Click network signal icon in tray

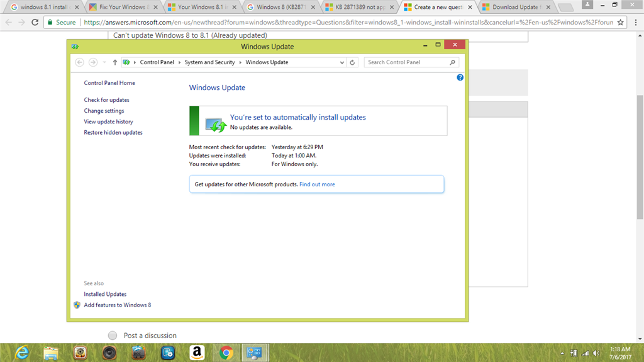[585, 353]
